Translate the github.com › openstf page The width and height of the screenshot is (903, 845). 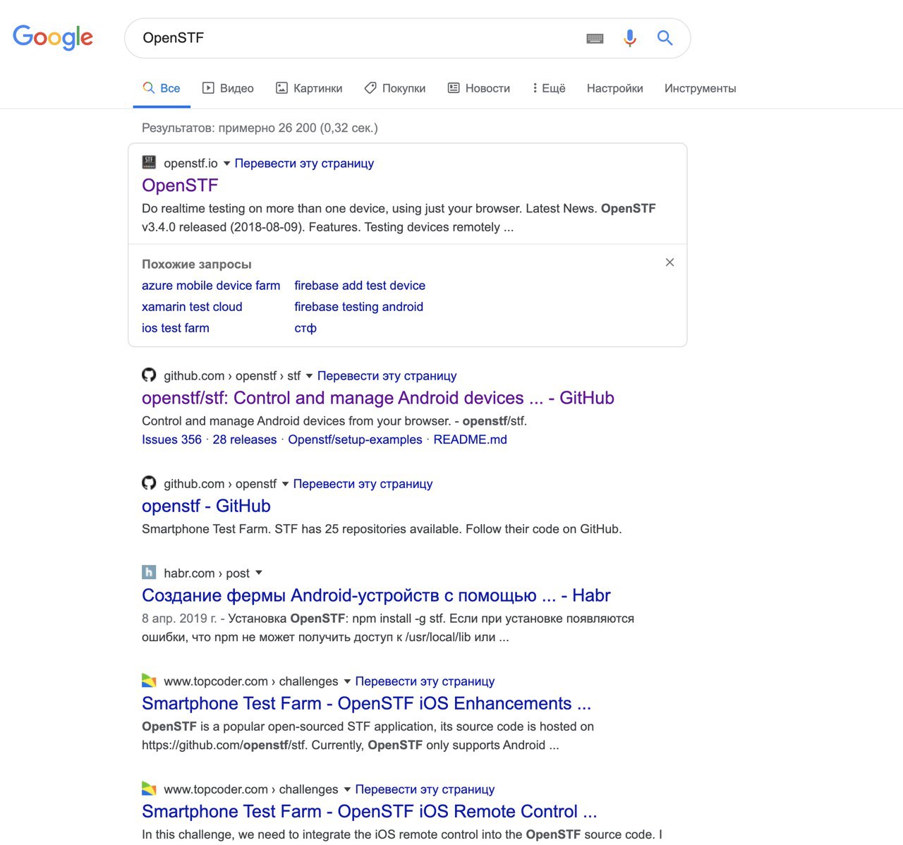coord(363,484)
